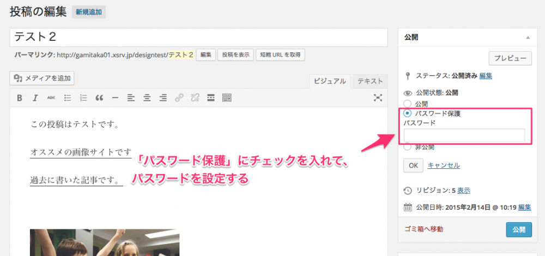
Task: Insert or edit link icon
Action: (x=179, y=98)
